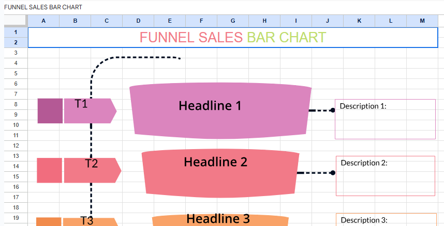The width and height of the screenshot is (444, 226).
Task: Select row 3 header
Action: [x=16, y=53]
